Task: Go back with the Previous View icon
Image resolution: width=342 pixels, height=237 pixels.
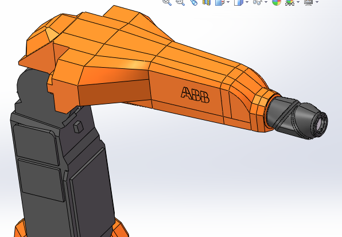Action: click(x=193, y=2)
